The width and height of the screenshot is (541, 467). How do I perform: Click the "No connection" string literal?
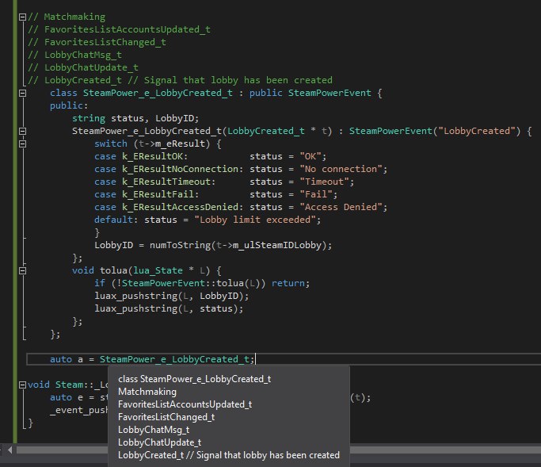point(341,169)
